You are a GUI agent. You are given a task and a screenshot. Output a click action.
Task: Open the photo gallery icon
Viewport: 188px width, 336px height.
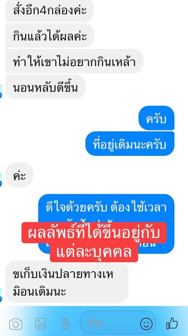tap(40, 323)
